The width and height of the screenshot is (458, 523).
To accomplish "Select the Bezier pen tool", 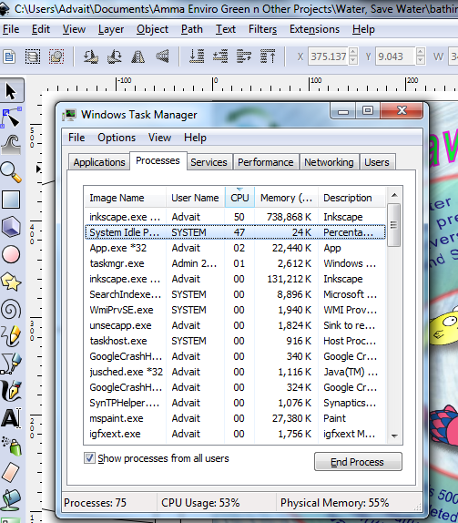I will (x=11, y=363).
